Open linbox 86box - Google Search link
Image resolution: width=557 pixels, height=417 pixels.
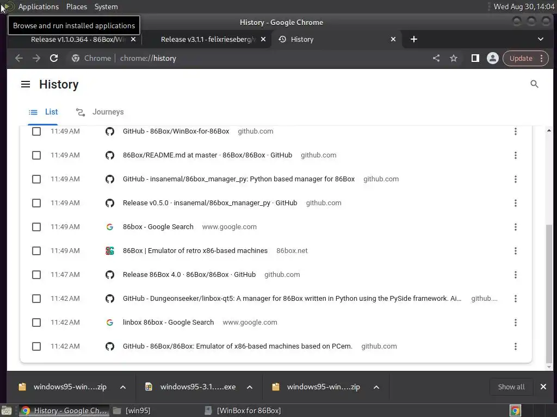pyautogui.click(x=169, y=323)
